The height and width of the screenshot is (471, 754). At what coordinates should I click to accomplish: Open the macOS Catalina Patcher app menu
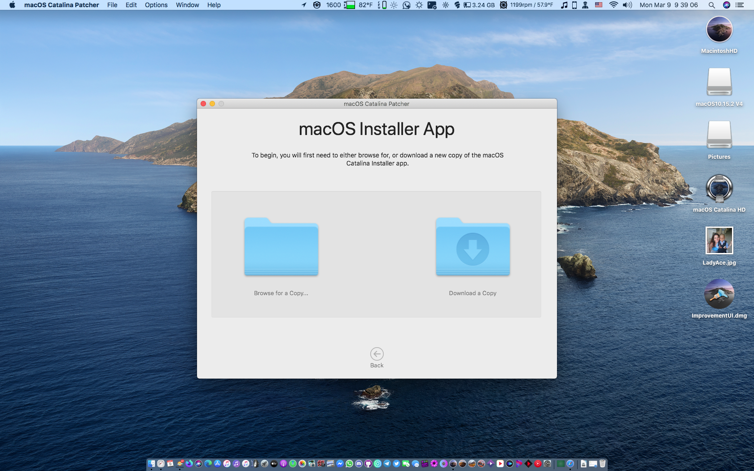click(x=61, y=5)
